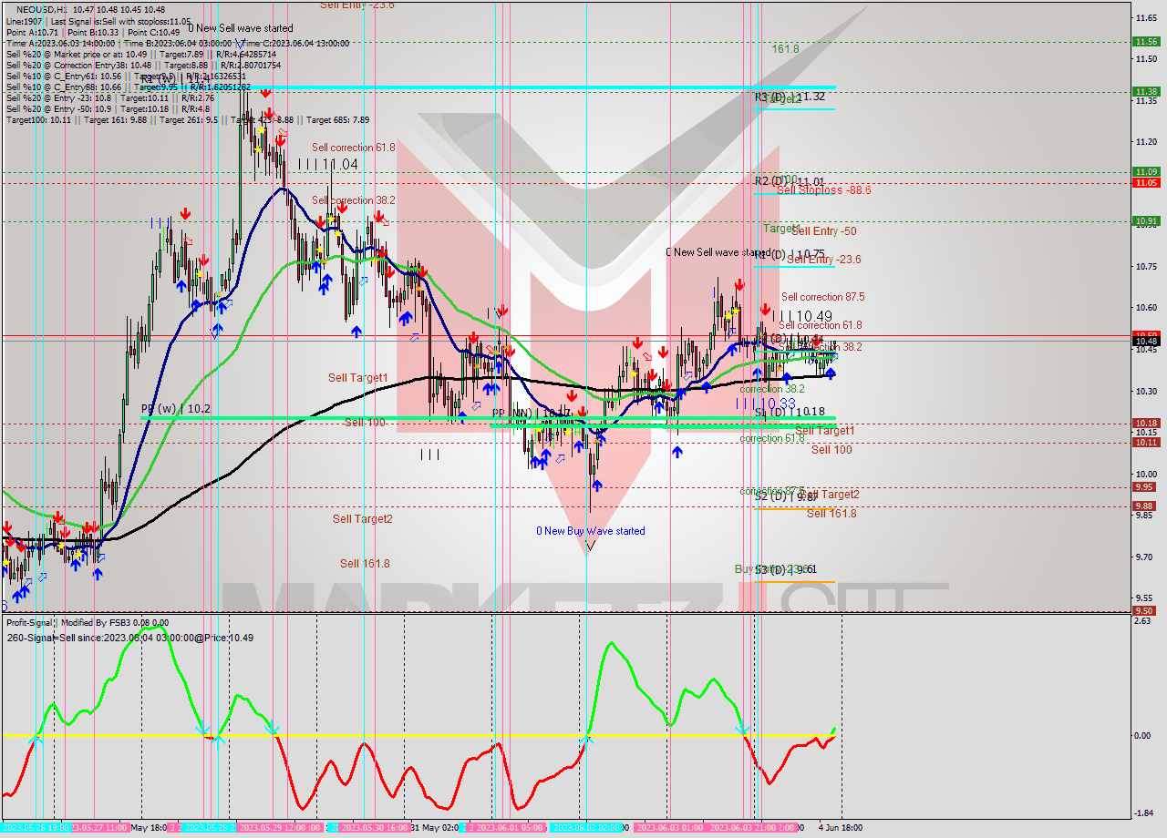Click the 'Sell Entry -50' label
Image resolution: width=1167 pixels, height=838 pixels.
click(x=823, y=231)
